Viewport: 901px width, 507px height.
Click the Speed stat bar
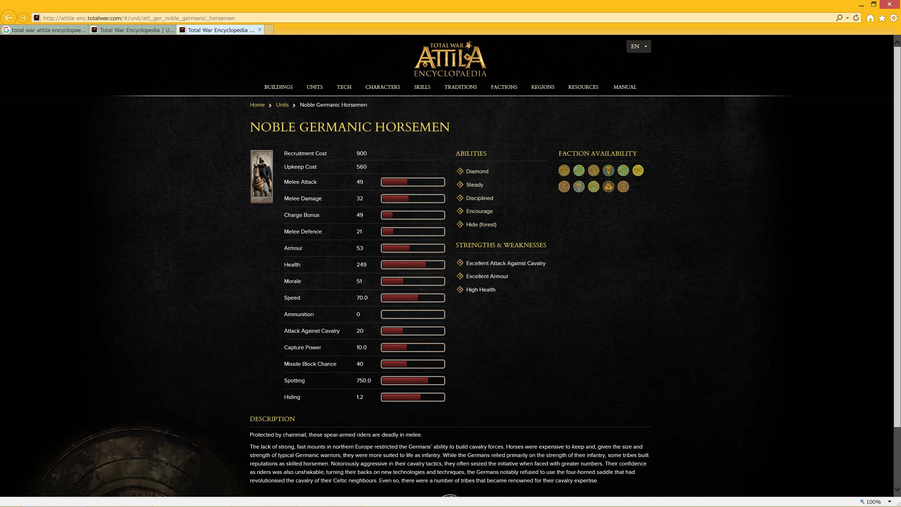point(413,298)
